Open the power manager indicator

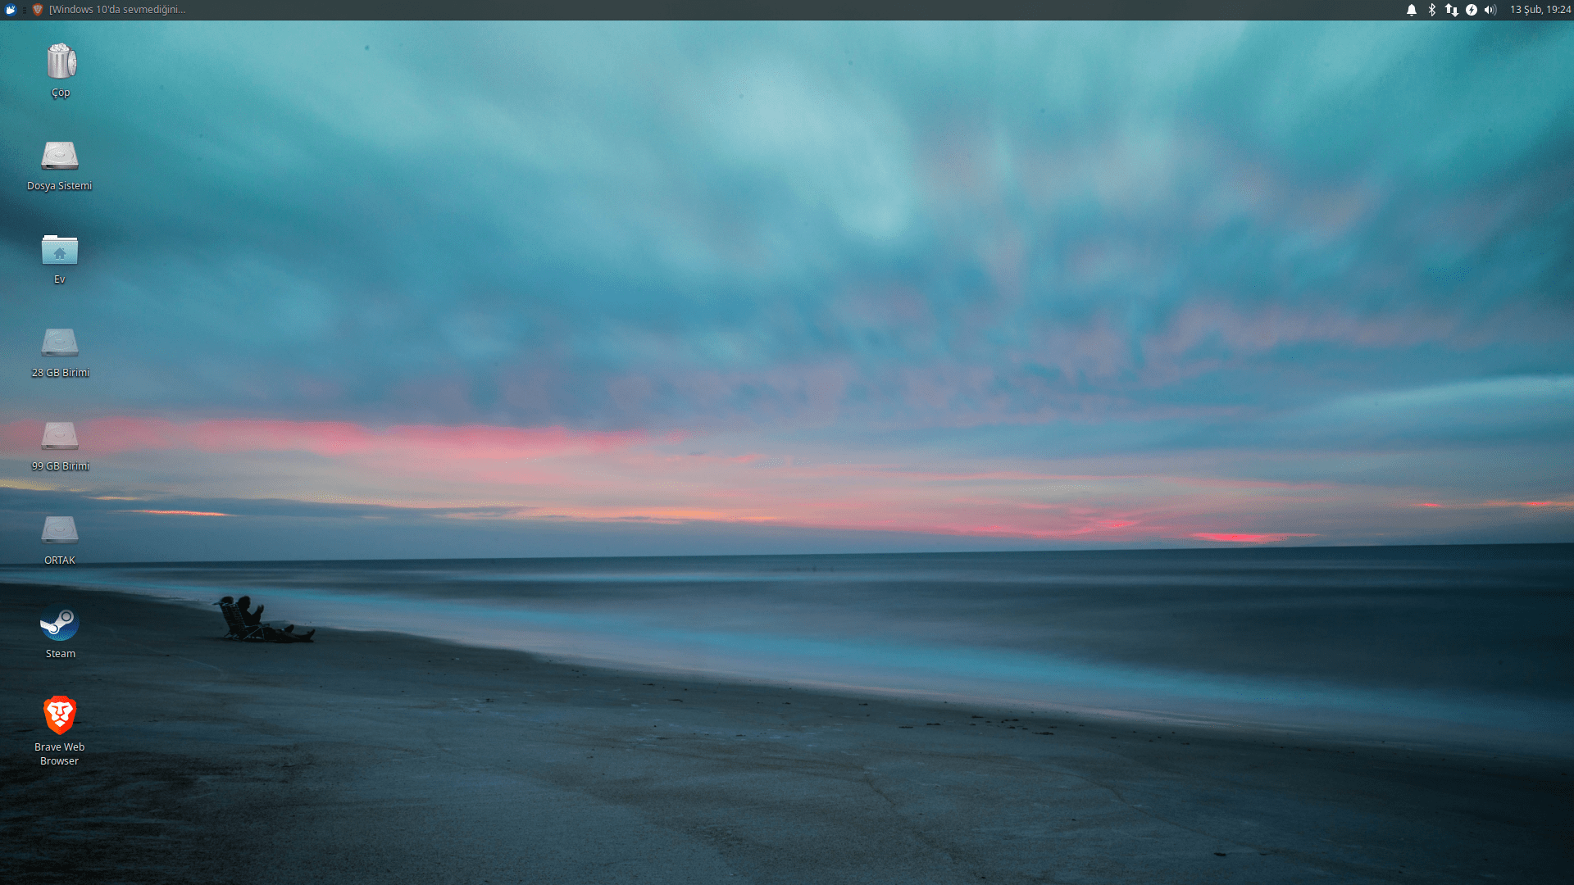pyautogui.click(x=1472, y=10)
